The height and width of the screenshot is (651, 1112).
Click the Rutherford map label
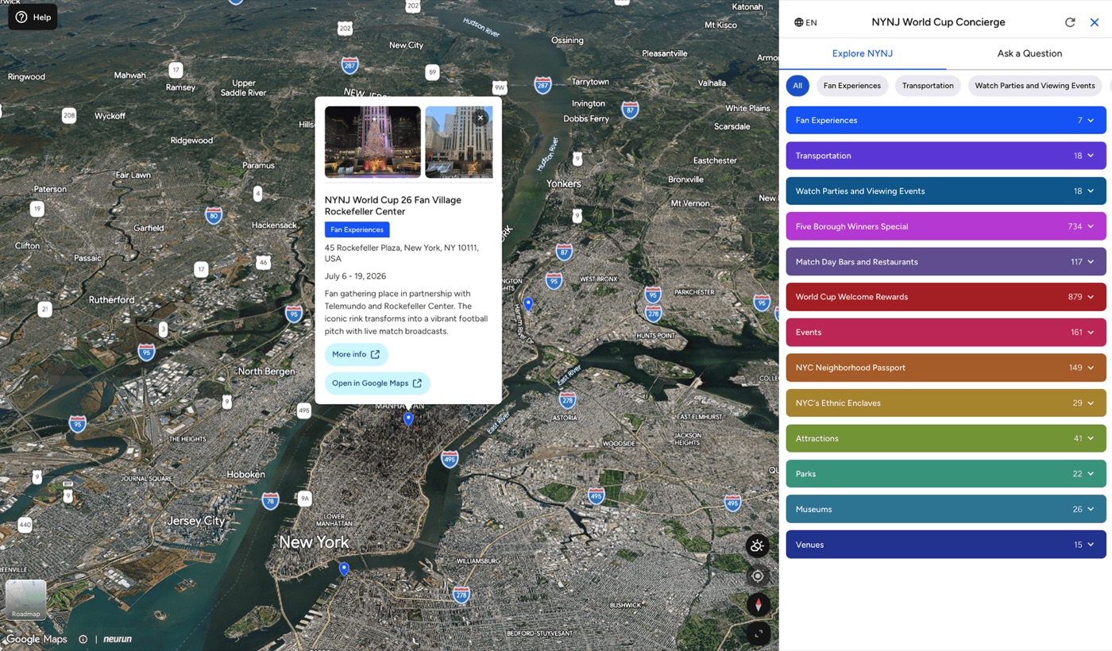click(x=112, y=299)
